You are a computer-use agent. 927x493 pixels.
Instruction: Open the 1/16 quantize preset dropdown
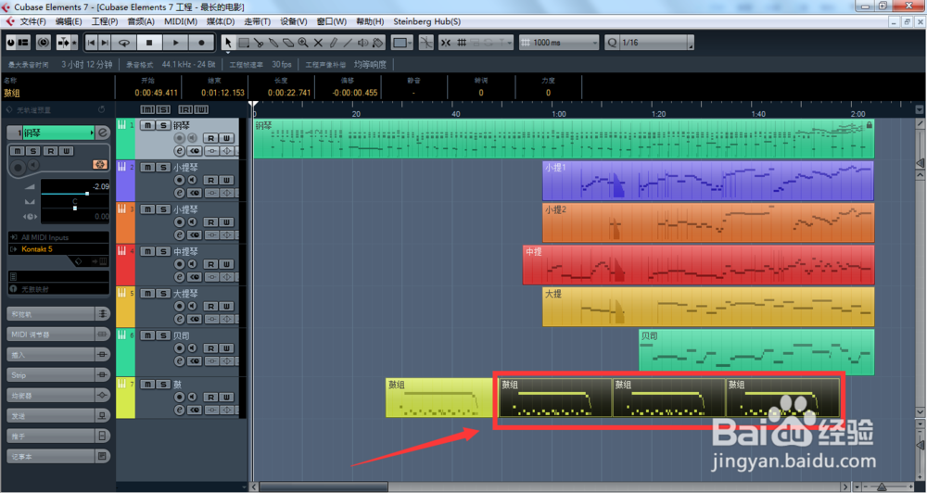656,43
